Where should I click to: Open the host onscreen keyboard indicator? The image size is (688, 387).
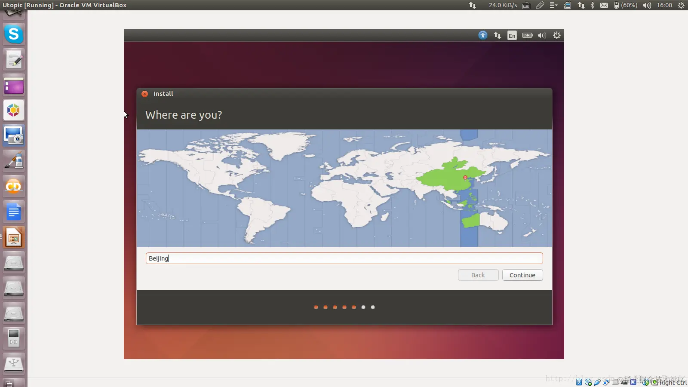[526, 5]
